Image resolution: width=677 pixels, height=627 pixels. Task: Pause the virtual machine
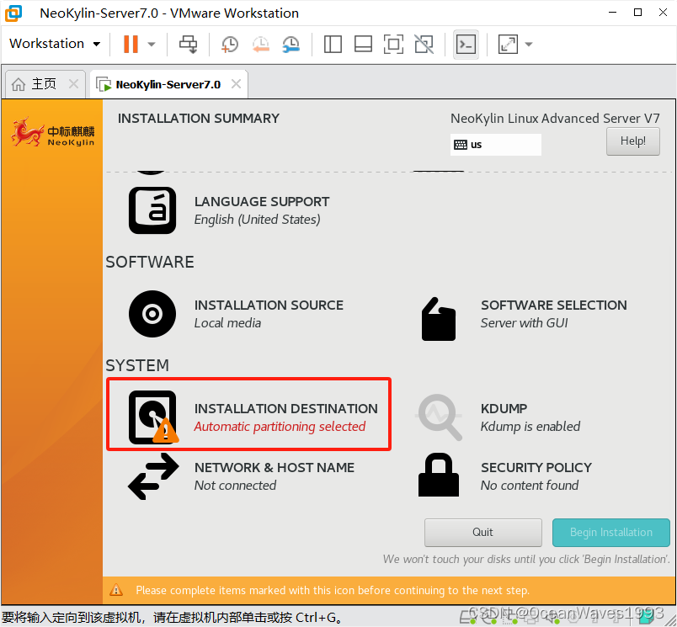(131, 44)
